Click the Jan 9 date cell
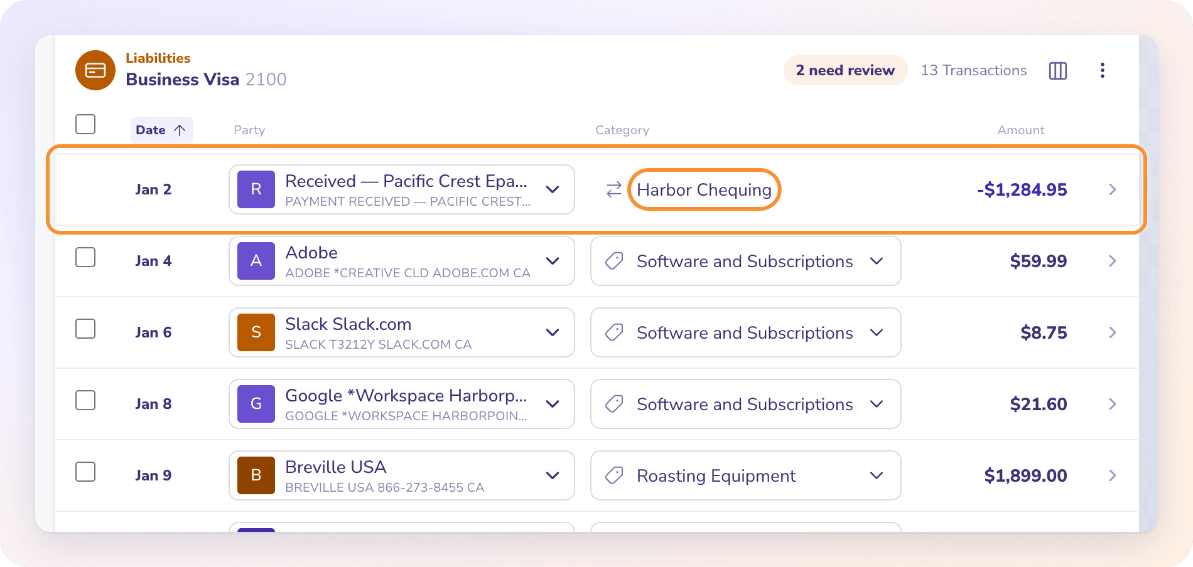The height and width of the screenshot is (567, 1193). 153,475
